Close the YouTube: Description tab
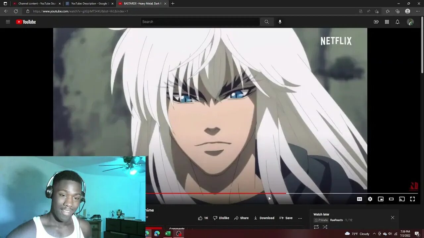This screenshot has width=424, height=238. 113,4
